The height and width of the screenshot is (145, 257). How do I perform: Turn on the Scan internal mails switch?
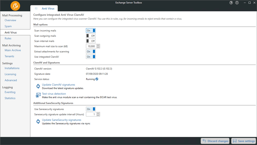point(91,41)
